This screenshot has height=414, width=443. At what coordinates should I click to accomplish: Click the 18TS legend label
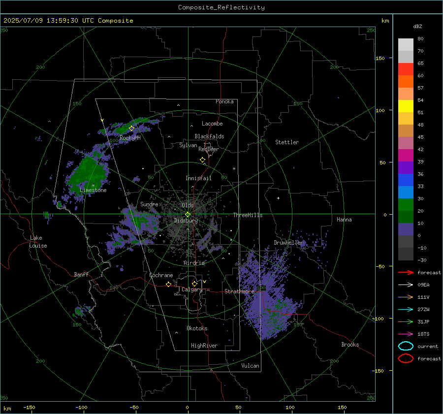pos(423,334)
